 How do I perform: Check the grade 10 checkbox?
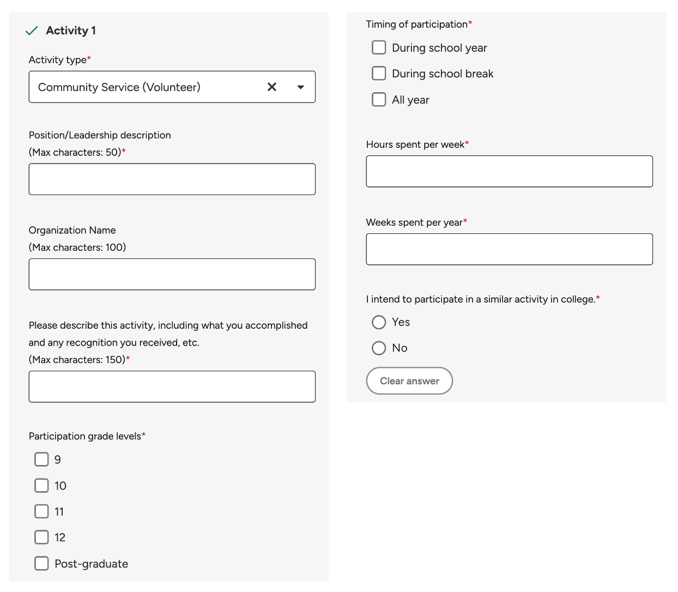[41, 485]
